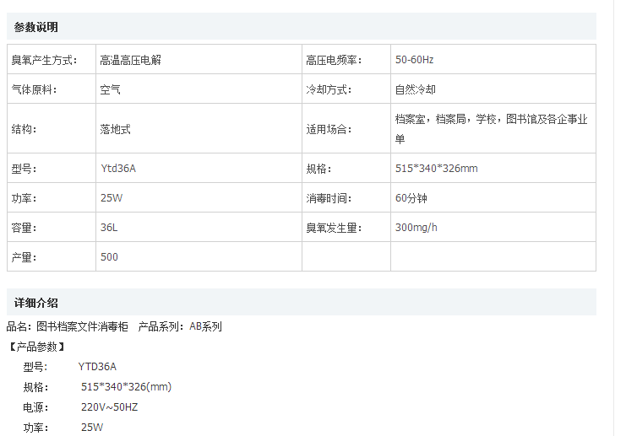Click the 50-60Hz frequency value
The height and width of the screenshot is (436, 626).
[414, 60]
